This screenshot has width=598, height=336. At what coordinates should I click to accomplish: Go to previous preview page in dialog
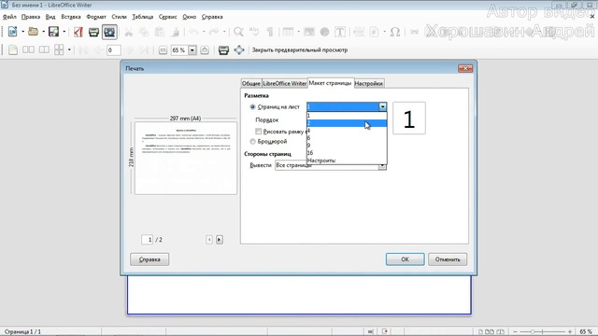coord(209,240)
